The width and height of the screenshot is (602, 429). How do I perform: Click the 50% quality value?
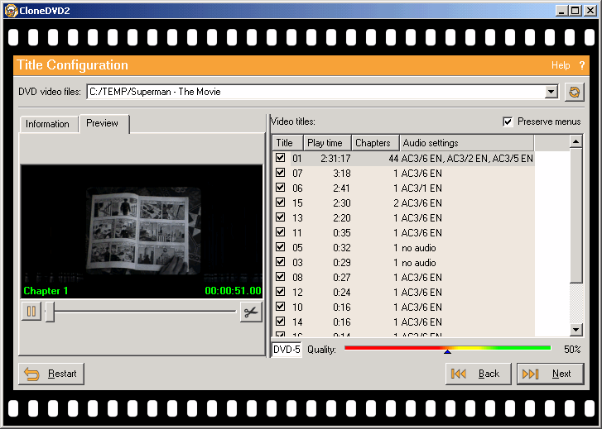point(572,350)
